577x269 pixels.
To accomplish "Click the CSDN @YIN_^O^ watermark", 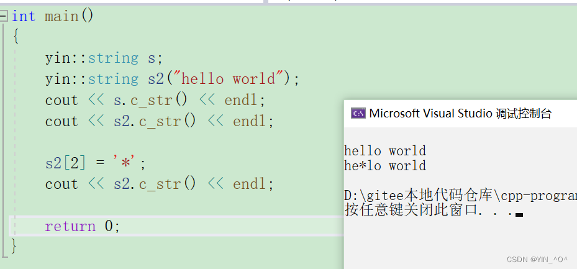I will pyautogui.click(x=537, y=259).
